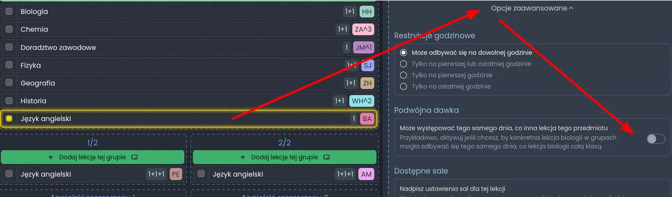The image size is (672, 197).
Task: Click the 1+1+1 badge in group 2/2
Action: coord(345,174)
